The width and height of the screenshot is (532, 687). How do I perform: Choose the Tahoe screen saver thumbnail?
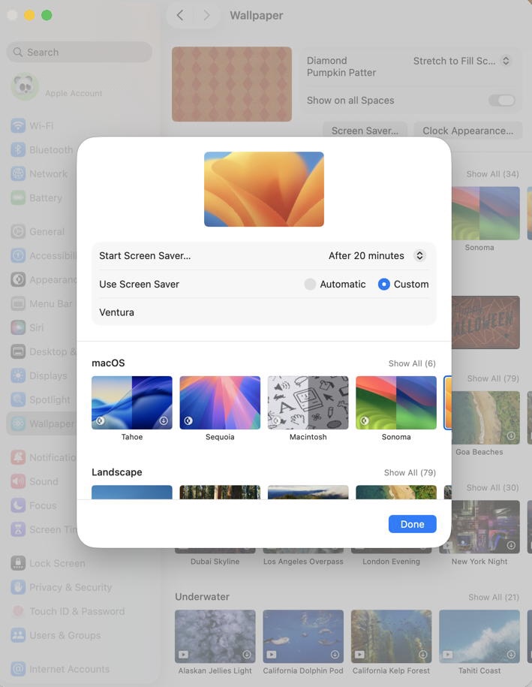coord(132,402)
